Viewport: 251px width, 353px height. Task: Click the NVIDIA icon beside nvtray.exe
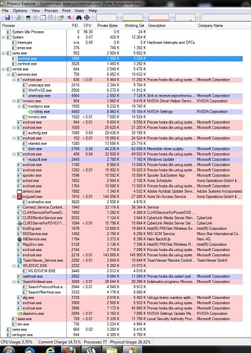point(31,111)
